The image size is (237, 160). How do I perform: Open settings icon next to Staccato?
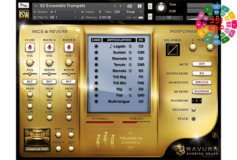pos(130,59)
